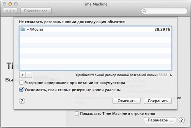Click the 28,29 ГБ size value

pos(162,29)
